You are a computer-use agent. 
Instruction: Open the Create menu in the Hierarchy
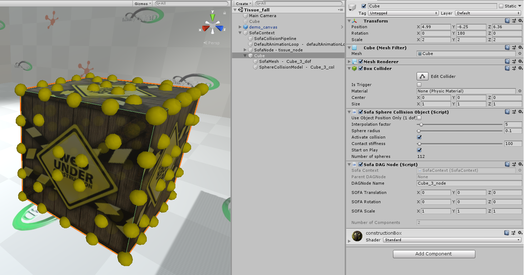click(x=242, y=3)
